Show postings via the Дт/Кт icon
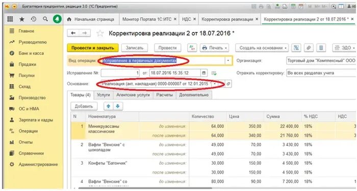Viewport: 357px width, 191px height. 192,48
